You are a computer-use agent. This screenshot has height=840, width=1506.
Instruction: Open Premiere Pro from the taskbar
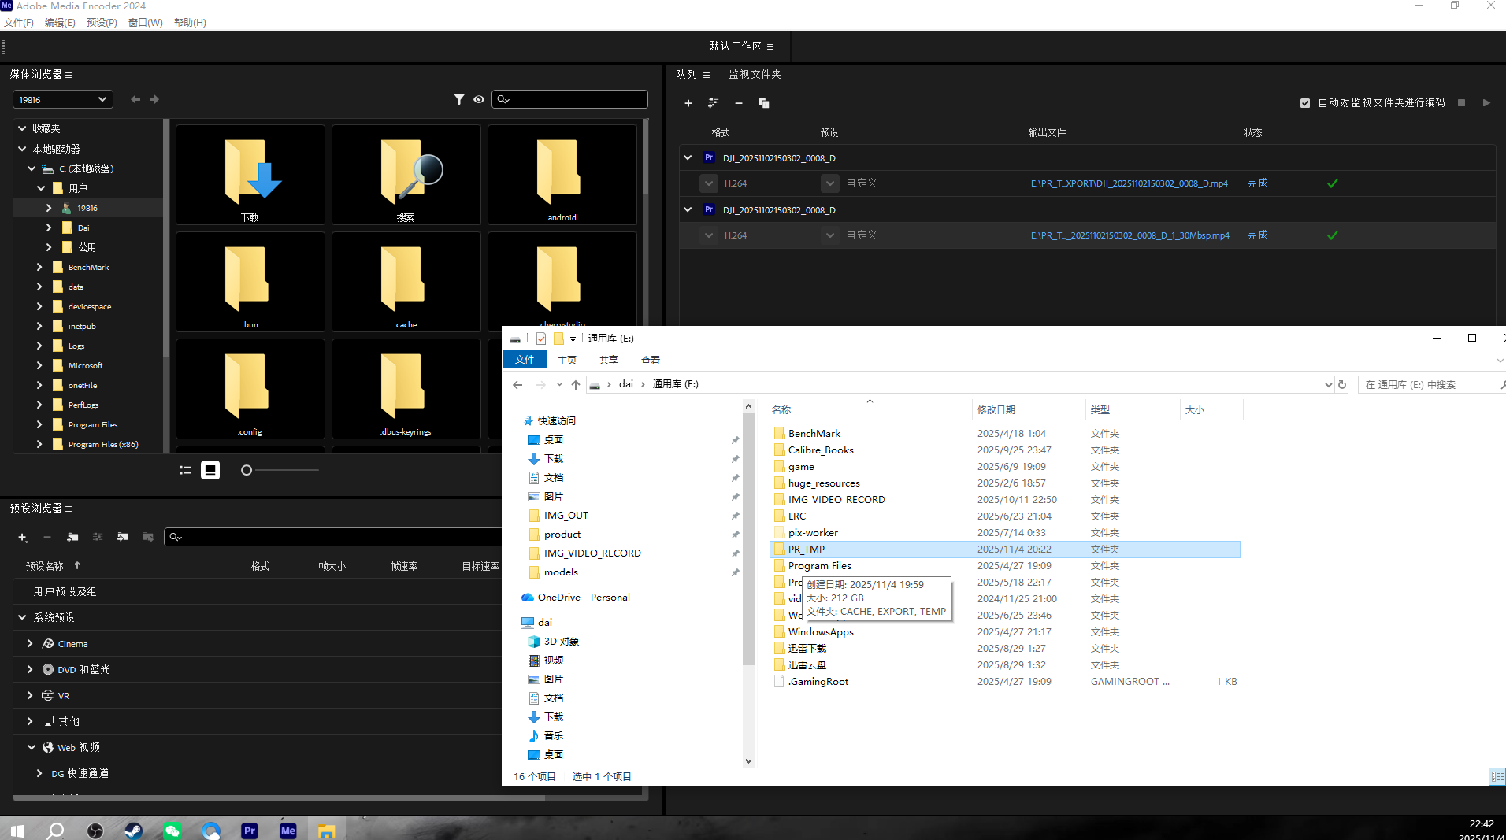pyautogui.click(x=250, y=830)
